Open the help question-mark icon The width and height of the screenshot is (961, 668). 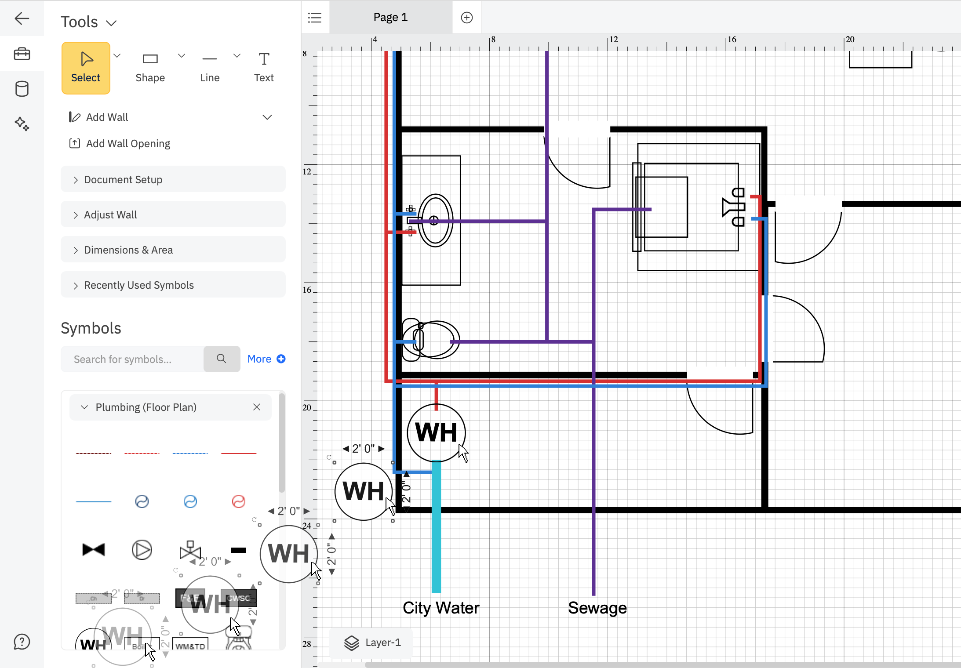coord(22,642)
